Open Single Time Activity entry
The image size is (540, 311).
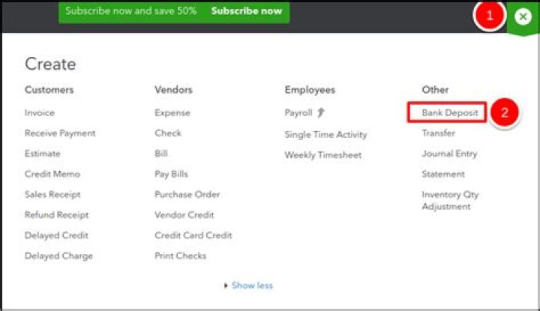pyautogui.click(x=325, y=135)
